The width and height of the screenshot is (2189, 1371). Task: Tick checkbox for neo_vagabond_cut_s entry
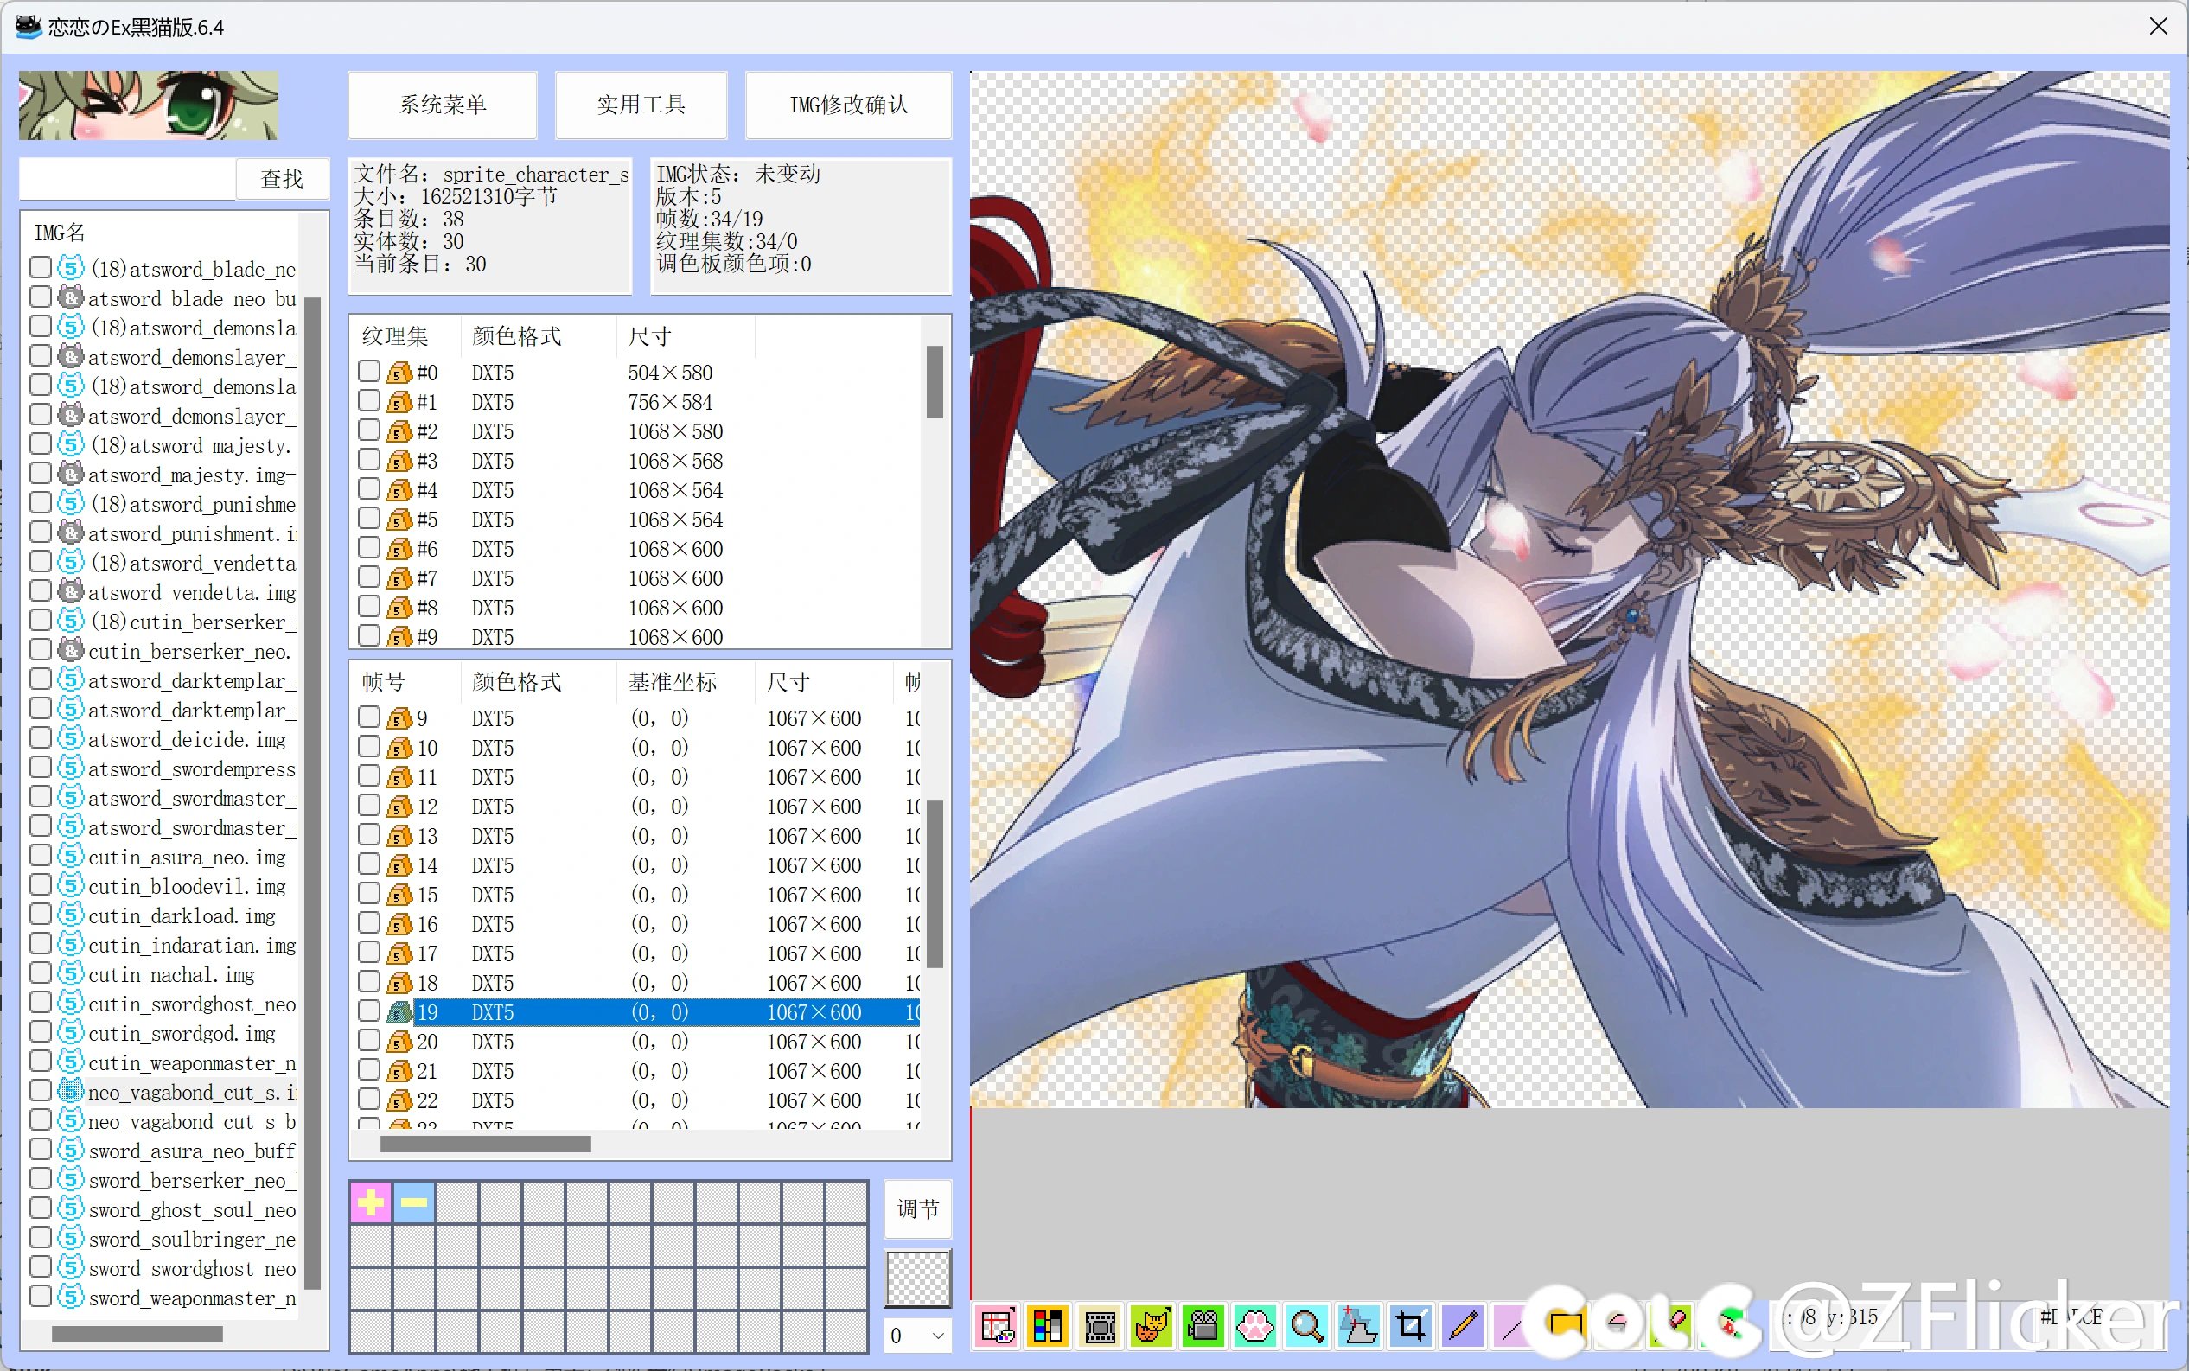[x=40, y=1091]
